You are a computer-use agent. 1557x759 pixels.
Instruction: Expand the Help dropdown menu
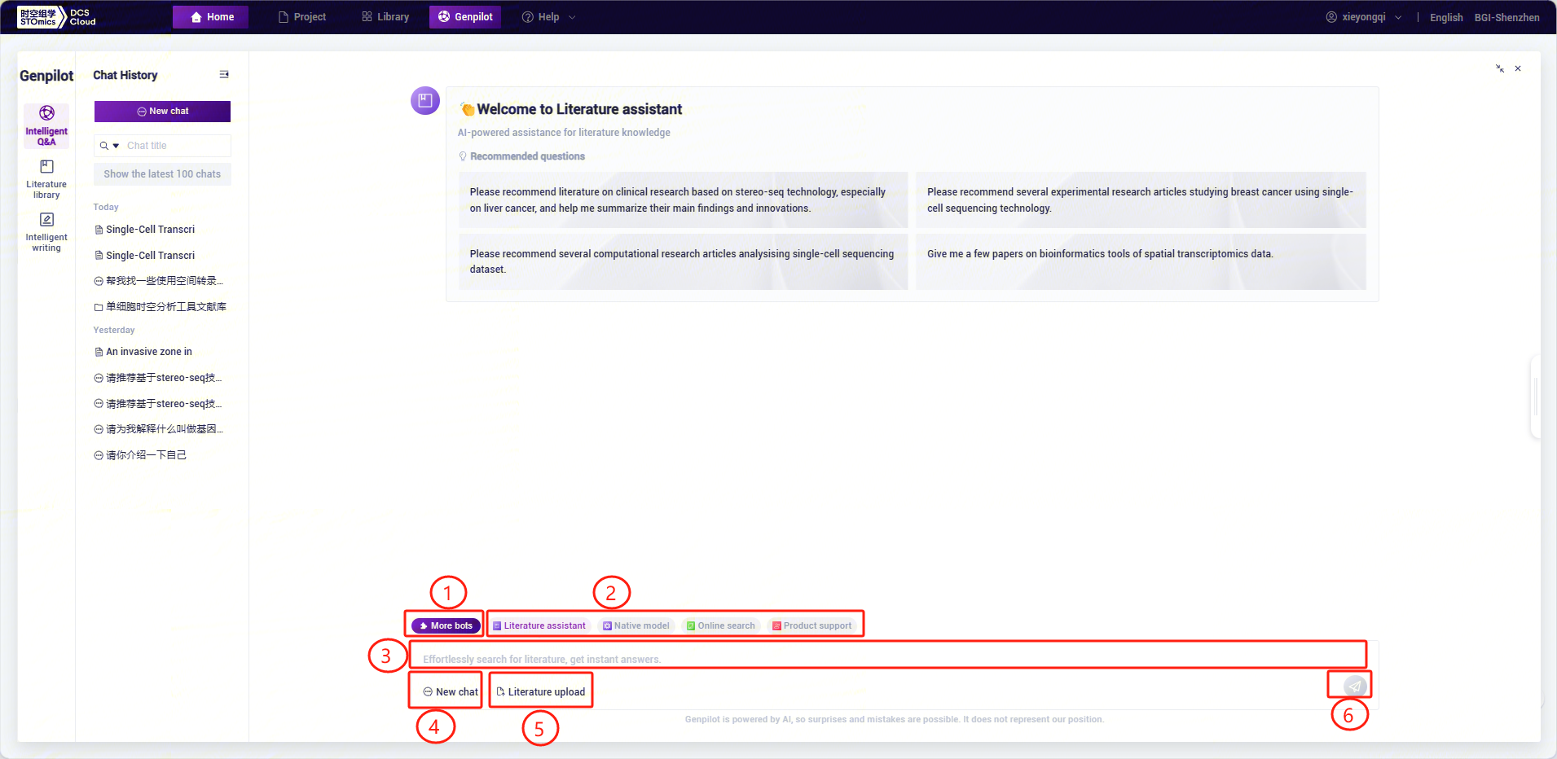pyautogui.click(x=549, y=17)
